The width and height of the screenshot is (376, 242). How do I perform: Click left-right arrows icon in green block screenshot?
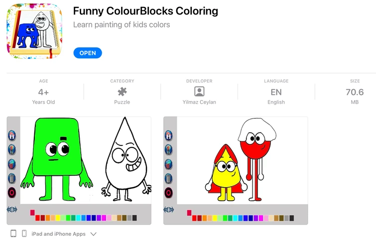point(12,210)
